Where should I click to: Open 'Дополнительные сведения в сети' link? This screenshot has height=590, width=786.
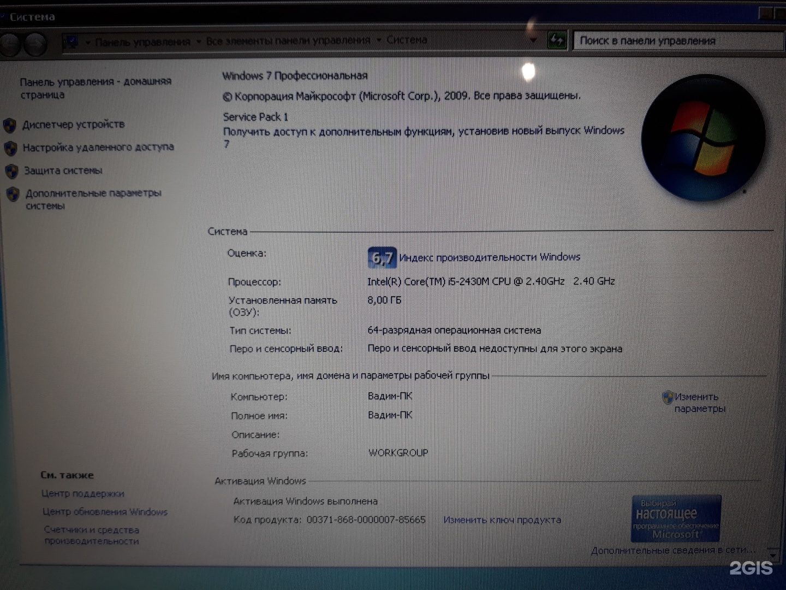point(673,550)
